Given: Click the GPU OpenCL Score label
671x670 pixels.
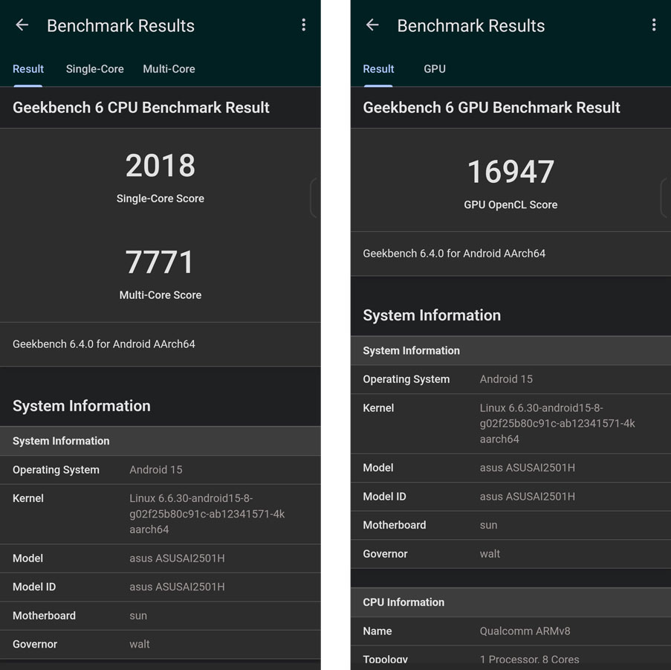Looking at the screenshot, I should click(510, 204).
